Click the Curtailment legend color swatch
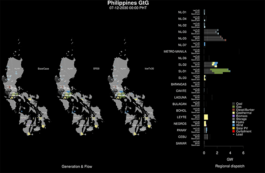Viewport: 265px width, 173px height. tap(233, 131)
